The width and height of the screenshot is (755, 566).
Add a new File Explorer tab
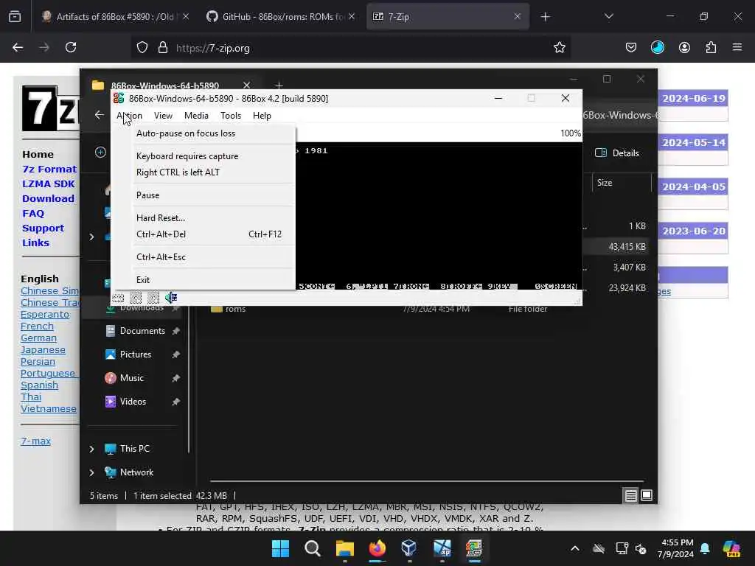(x=279, y=85)
